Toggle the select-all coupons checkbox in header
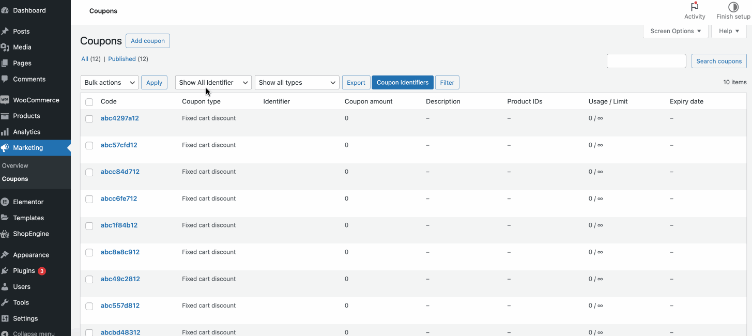 click(x=89, y=102)
